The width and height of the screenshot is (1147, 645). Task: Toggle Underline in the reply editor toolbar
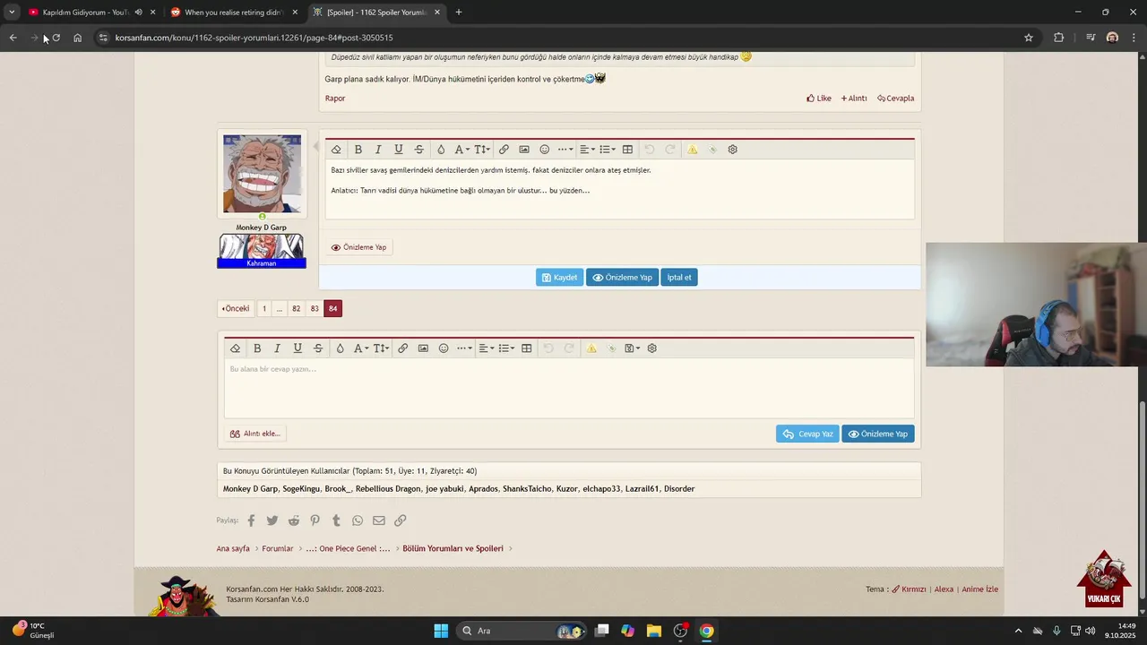[298, 348]
